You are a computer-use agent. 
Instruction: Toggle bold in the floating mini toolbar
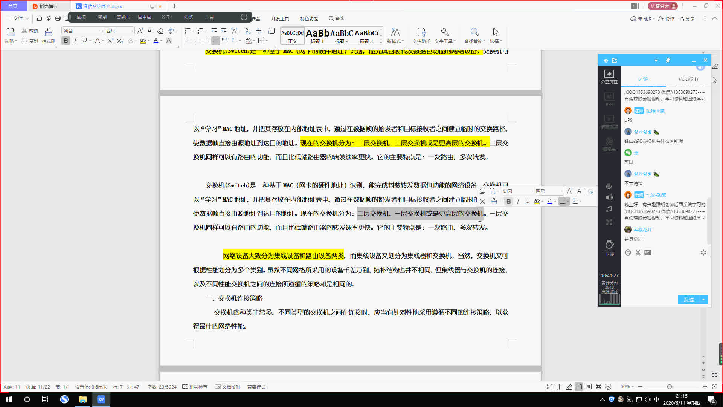(508, 201)
